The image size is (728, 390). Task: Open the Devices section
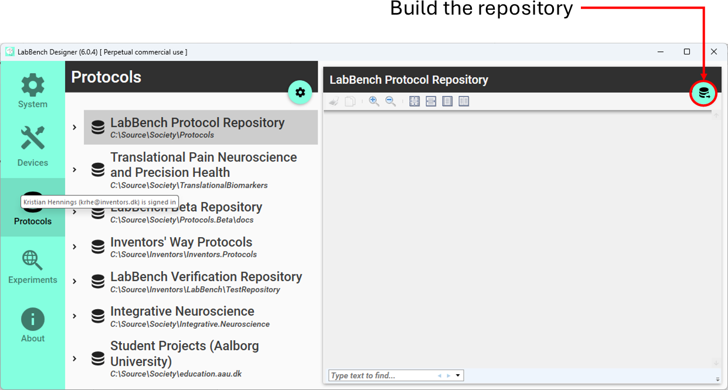click(33, 148)
